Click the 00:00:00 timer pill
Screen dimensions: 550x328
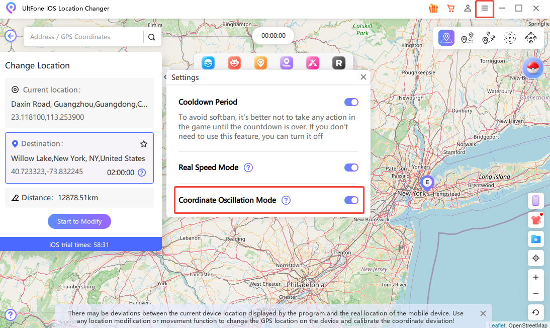click(x=273, y=36)
